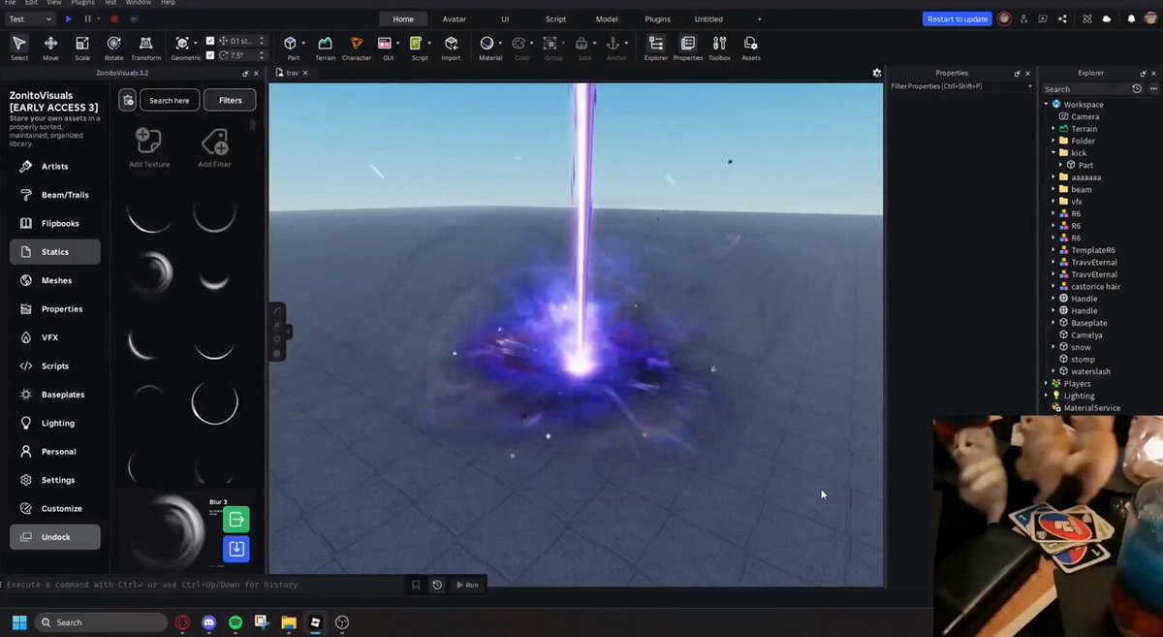Toggle the rotation snapping checkbox
Image resolution: width=1163 pixels, height=637 pixels.
coord(210,55)
